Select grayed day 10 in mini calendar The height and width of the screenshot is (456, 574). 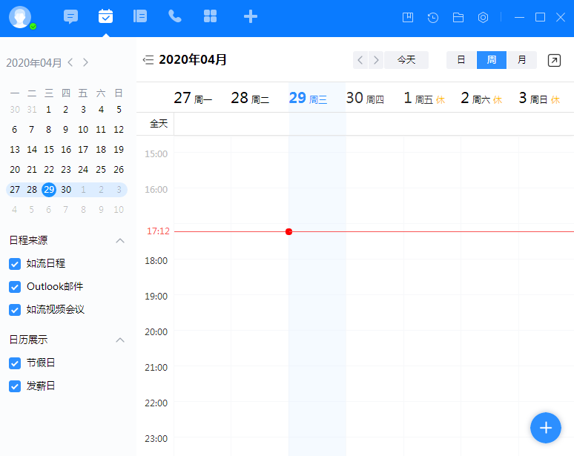pos(119,210)
